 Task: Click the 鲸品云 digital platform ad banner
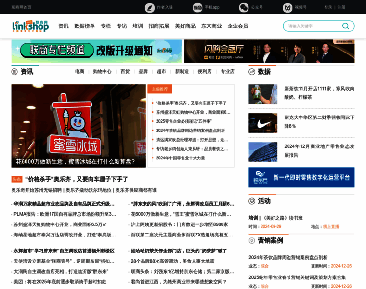301,177
